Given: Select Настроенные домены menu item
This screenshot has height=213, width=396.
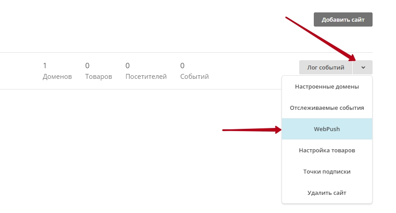Looking at the screenshot, I should (x=327, y=86).
